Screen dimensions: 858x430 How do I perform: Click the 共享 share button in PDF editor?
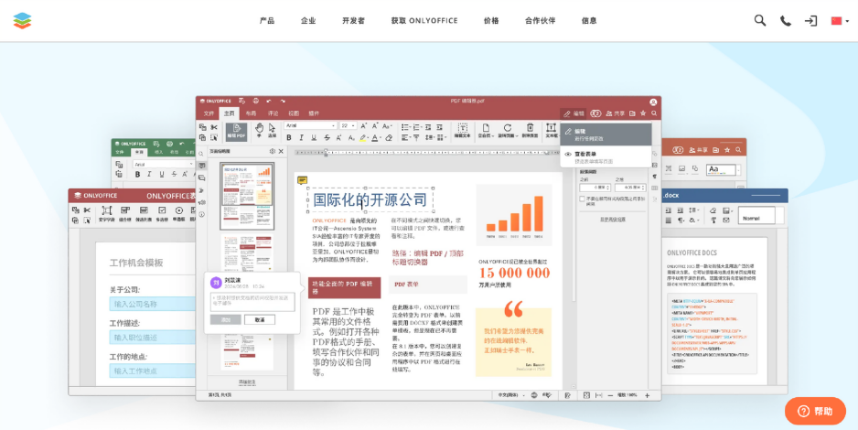click(615, 113)
